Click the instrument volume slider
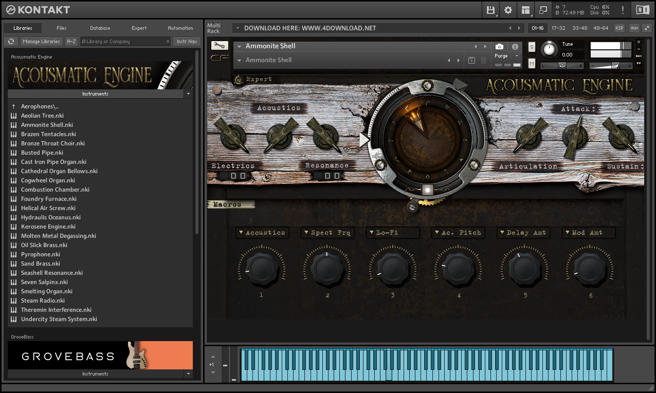 tap(611, 66)
